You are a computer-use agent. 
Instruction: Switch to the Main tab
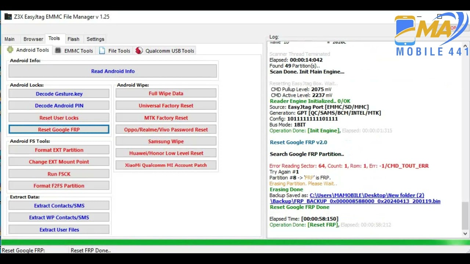tap(10, 39)
